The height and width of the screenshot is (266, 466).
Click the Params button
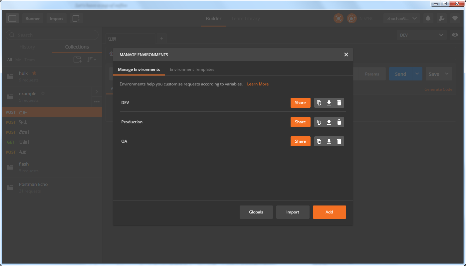(372, 74)
